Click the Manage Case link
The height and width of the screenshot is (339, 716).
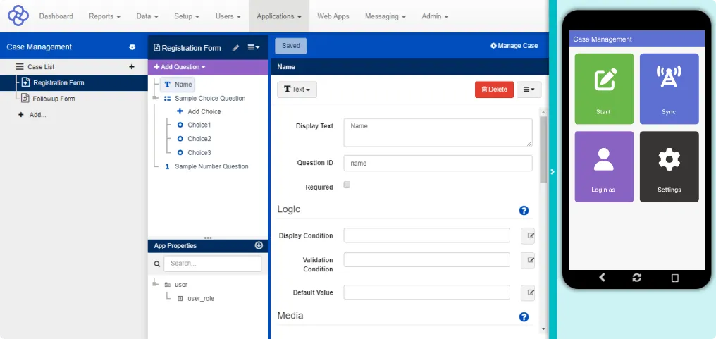(514, 46)
